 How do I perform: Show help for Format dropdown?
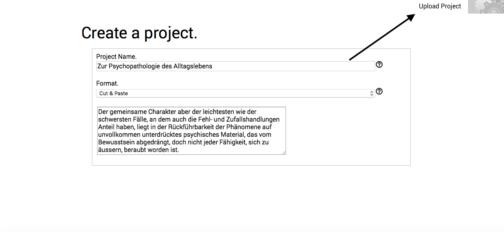click(x=379, y=91)
